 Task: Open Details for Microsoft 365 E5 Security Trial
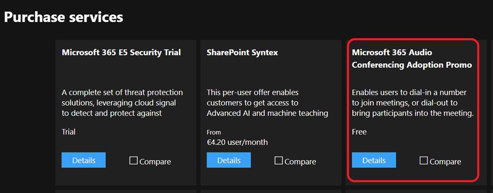click(x=83, y=160)
